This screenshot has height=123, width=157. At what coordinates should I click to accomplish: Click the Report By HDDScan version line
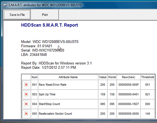(56, 63)
